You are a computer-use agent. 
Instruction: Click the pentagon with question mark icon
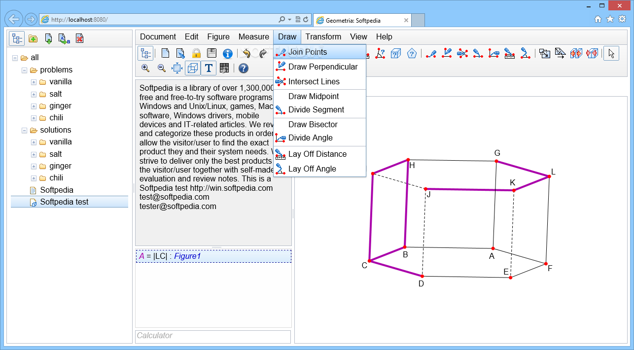pos(412,53)
